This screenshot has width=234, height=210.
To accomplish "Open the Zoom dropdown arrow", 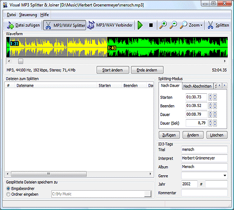I will pos(201,25).
